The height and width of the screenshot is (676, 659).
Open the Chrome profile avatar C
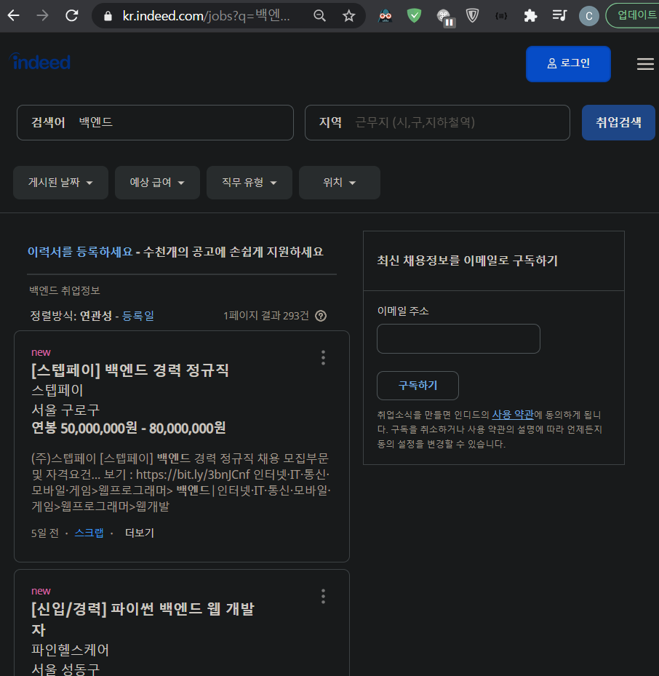tap(588, 17)
